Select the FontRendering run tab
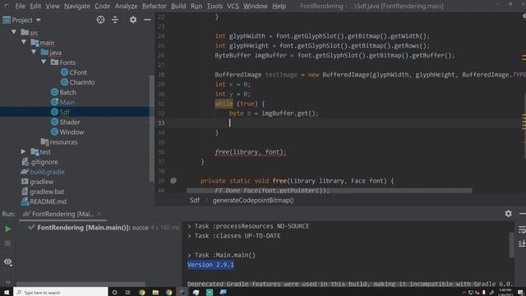 [x=62, y=214]
